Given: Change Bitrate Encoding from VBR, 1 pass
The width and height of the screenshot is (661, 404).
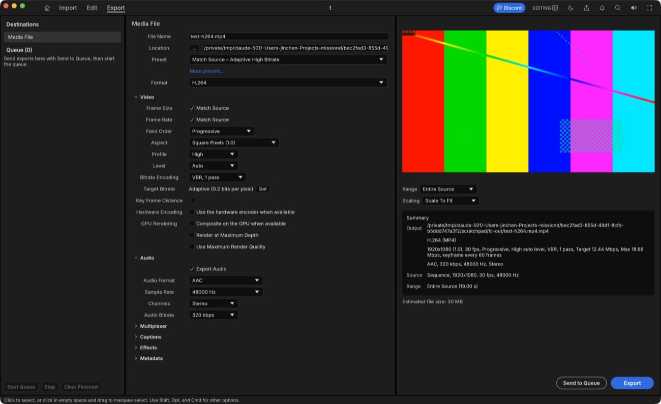Looking at the screenshot, I should 218,177.
